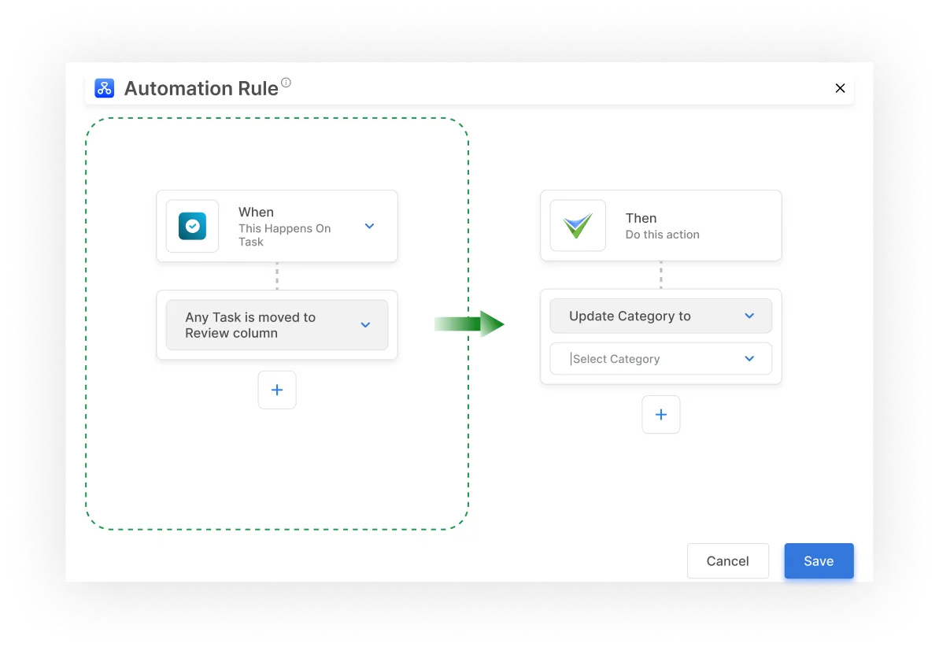This screenshot has height=651, width=939.
Task: Click the Automation Rule header icon
Action: coord(103,88)
